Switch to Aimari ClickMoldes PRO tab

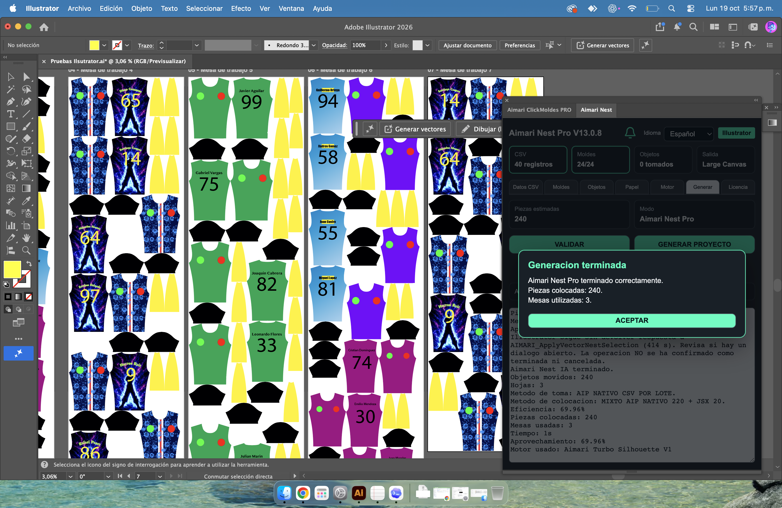click(539, 110)
